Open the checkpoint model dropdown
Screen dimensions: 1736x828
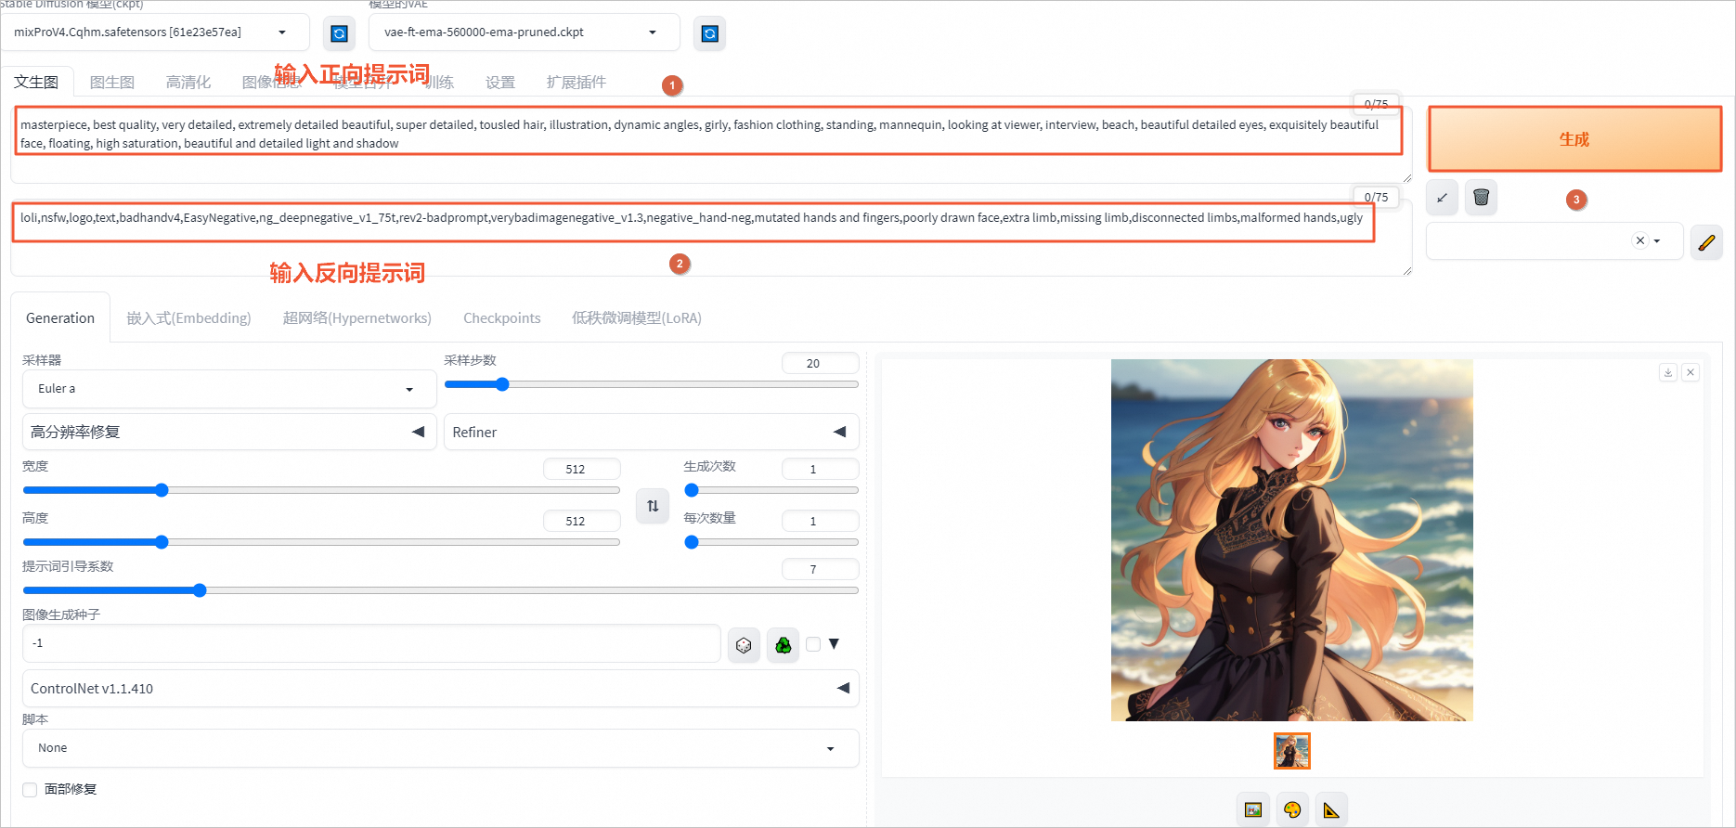coord(156,32)
